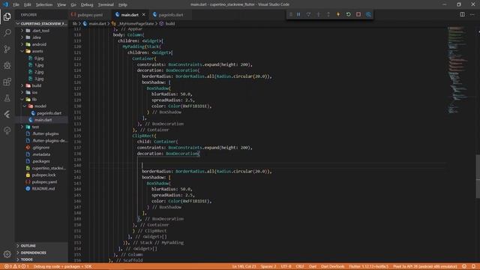
Task: Open the editor More Actions menu
Action: coord(472,14)
